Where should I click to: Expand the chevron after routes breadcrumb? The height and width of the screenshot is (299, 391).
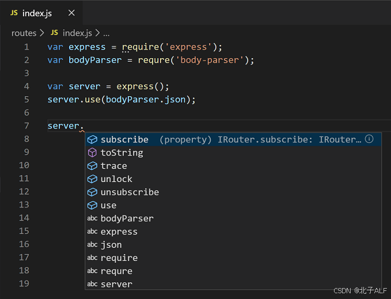[x=42, y=33]
